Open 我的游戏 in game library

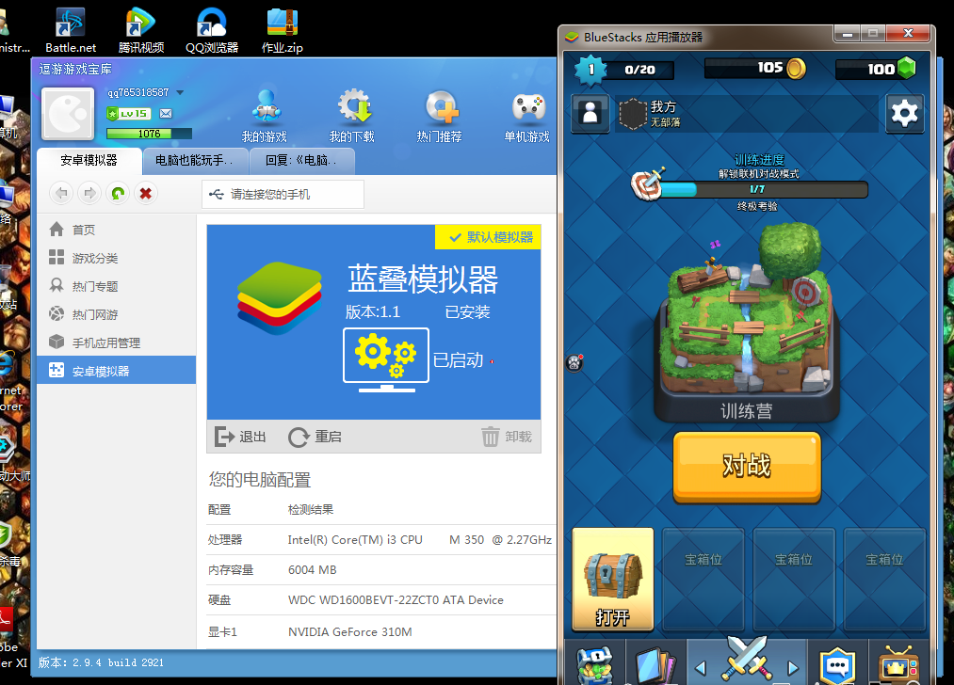[x=265, y=116]
